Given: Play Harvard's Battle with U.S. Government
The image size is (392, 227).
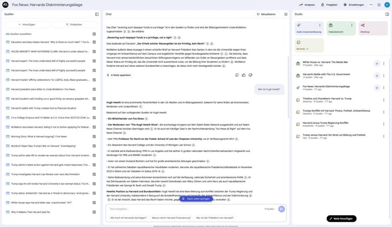Looking at the screenshot, I should [377, 76].
